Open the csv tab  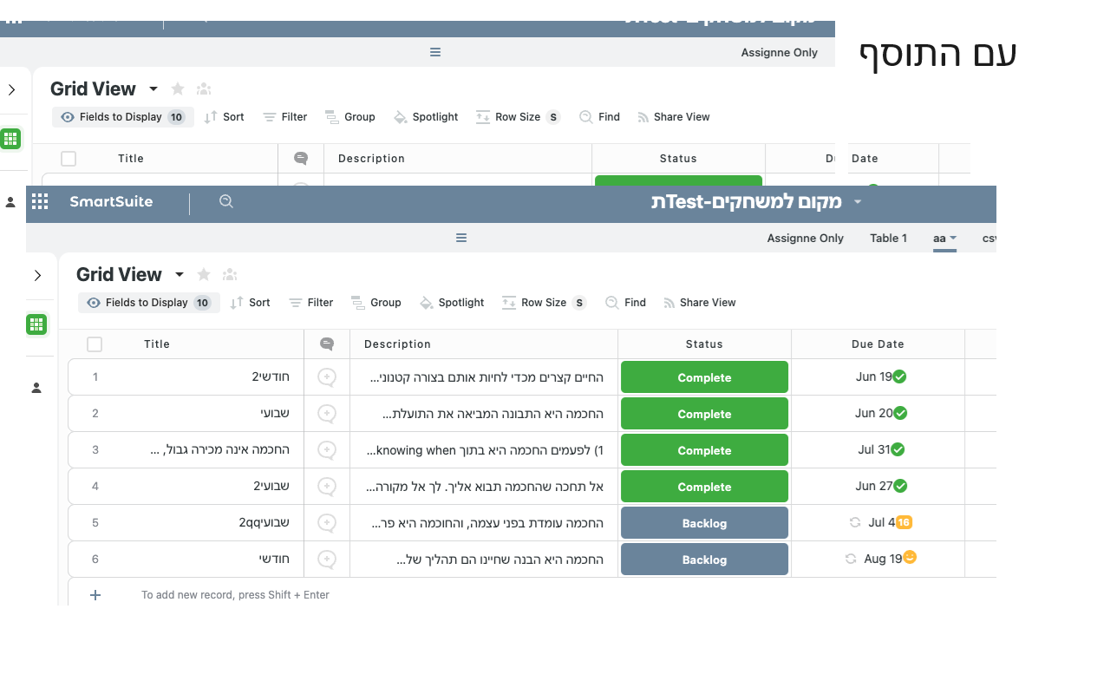[989, 238]
